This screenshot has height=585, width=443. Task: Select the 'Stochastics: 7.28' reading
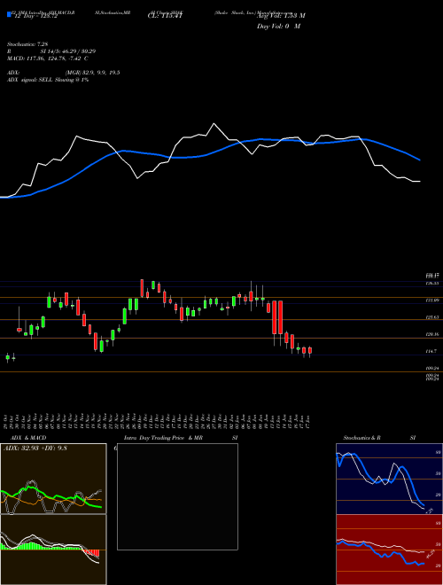coord(27,44)
